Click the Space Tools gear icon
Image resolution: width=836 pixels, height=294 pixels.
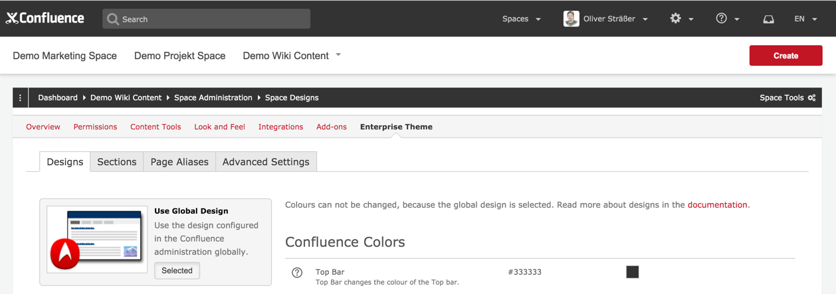pos(812,98)
